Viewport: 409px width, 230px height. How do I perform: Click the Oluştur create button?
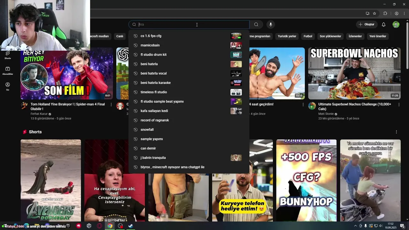(367, 25)
